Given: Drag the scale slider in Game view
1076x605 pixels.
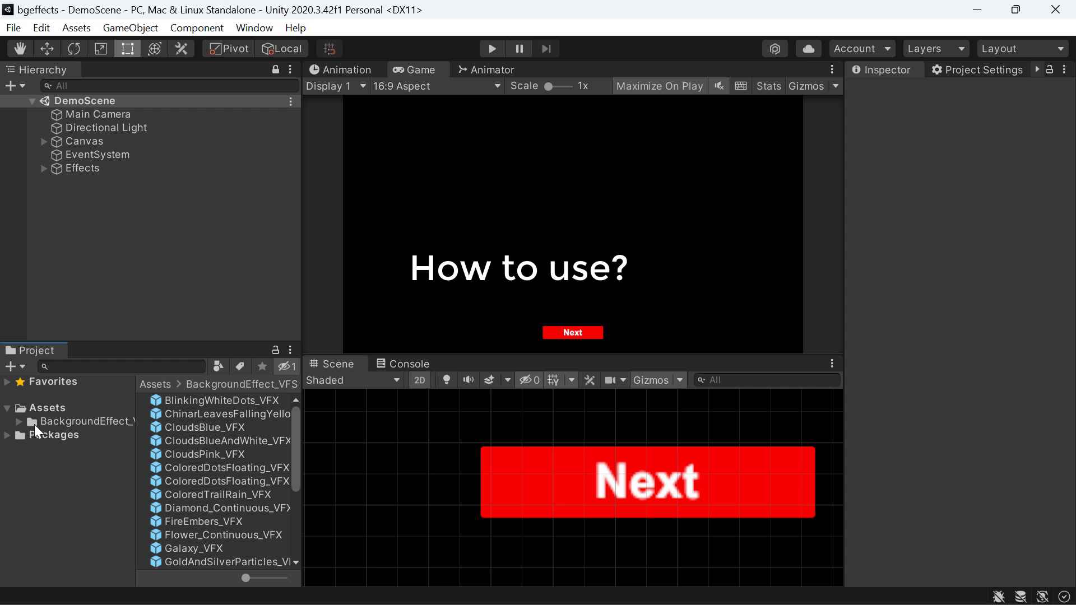Looking at the screenshot, I should pos(550,86).
